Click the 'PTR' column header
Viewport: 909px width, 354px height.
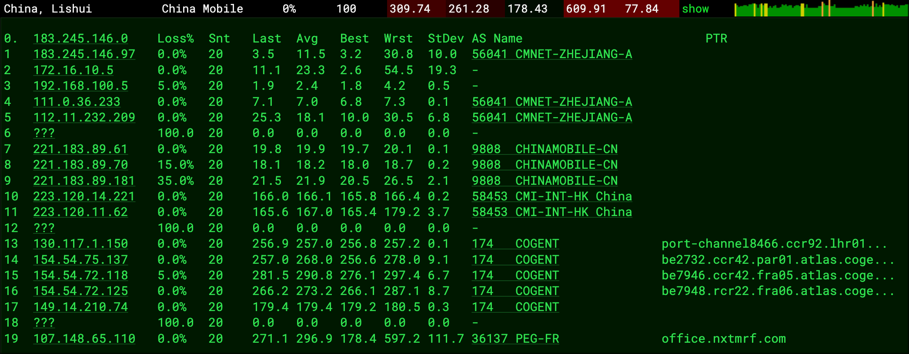tap(716, 39)
